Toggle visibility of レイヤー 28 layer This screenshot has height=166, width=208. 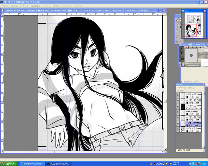click(178, 101)
